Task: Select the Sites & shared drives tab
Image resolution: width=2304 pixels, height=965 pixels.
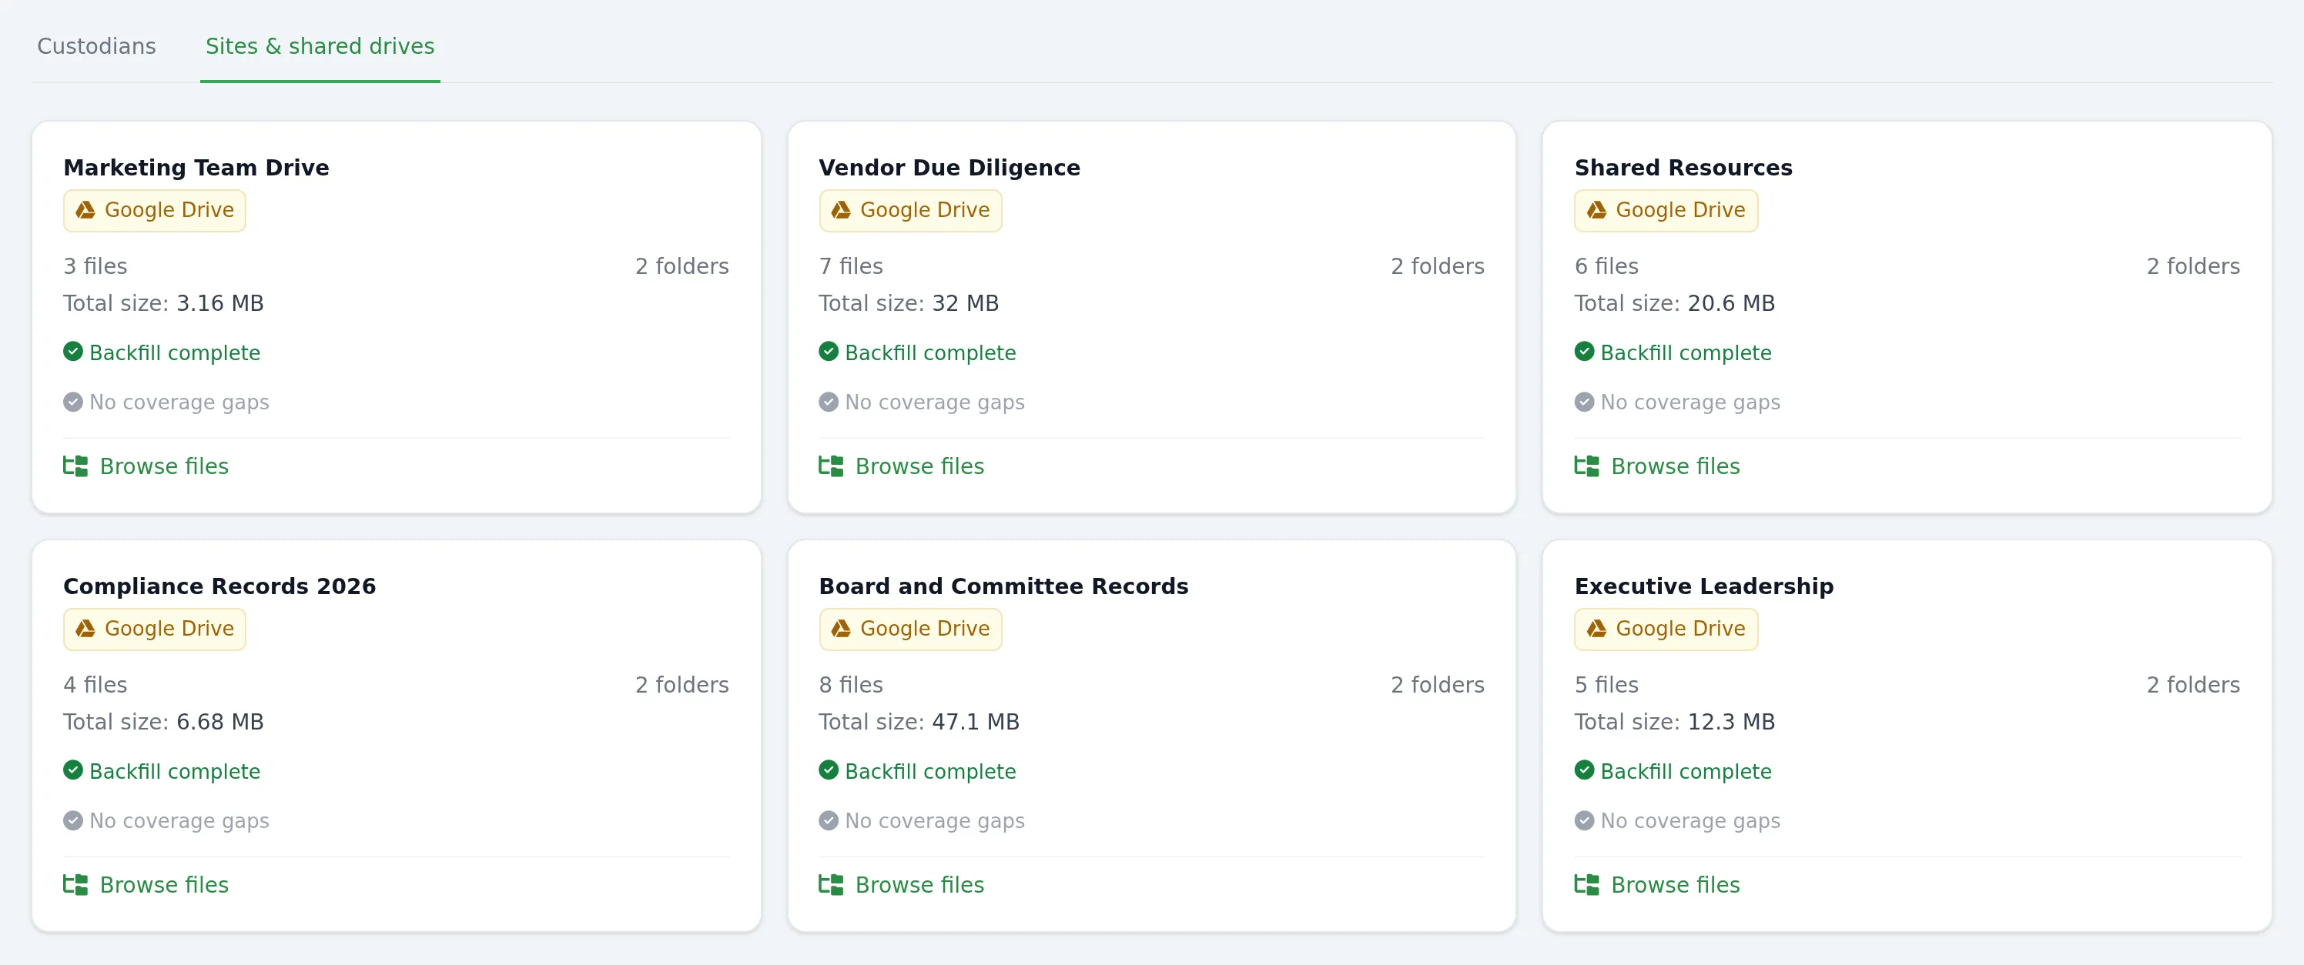Action: 320,46
